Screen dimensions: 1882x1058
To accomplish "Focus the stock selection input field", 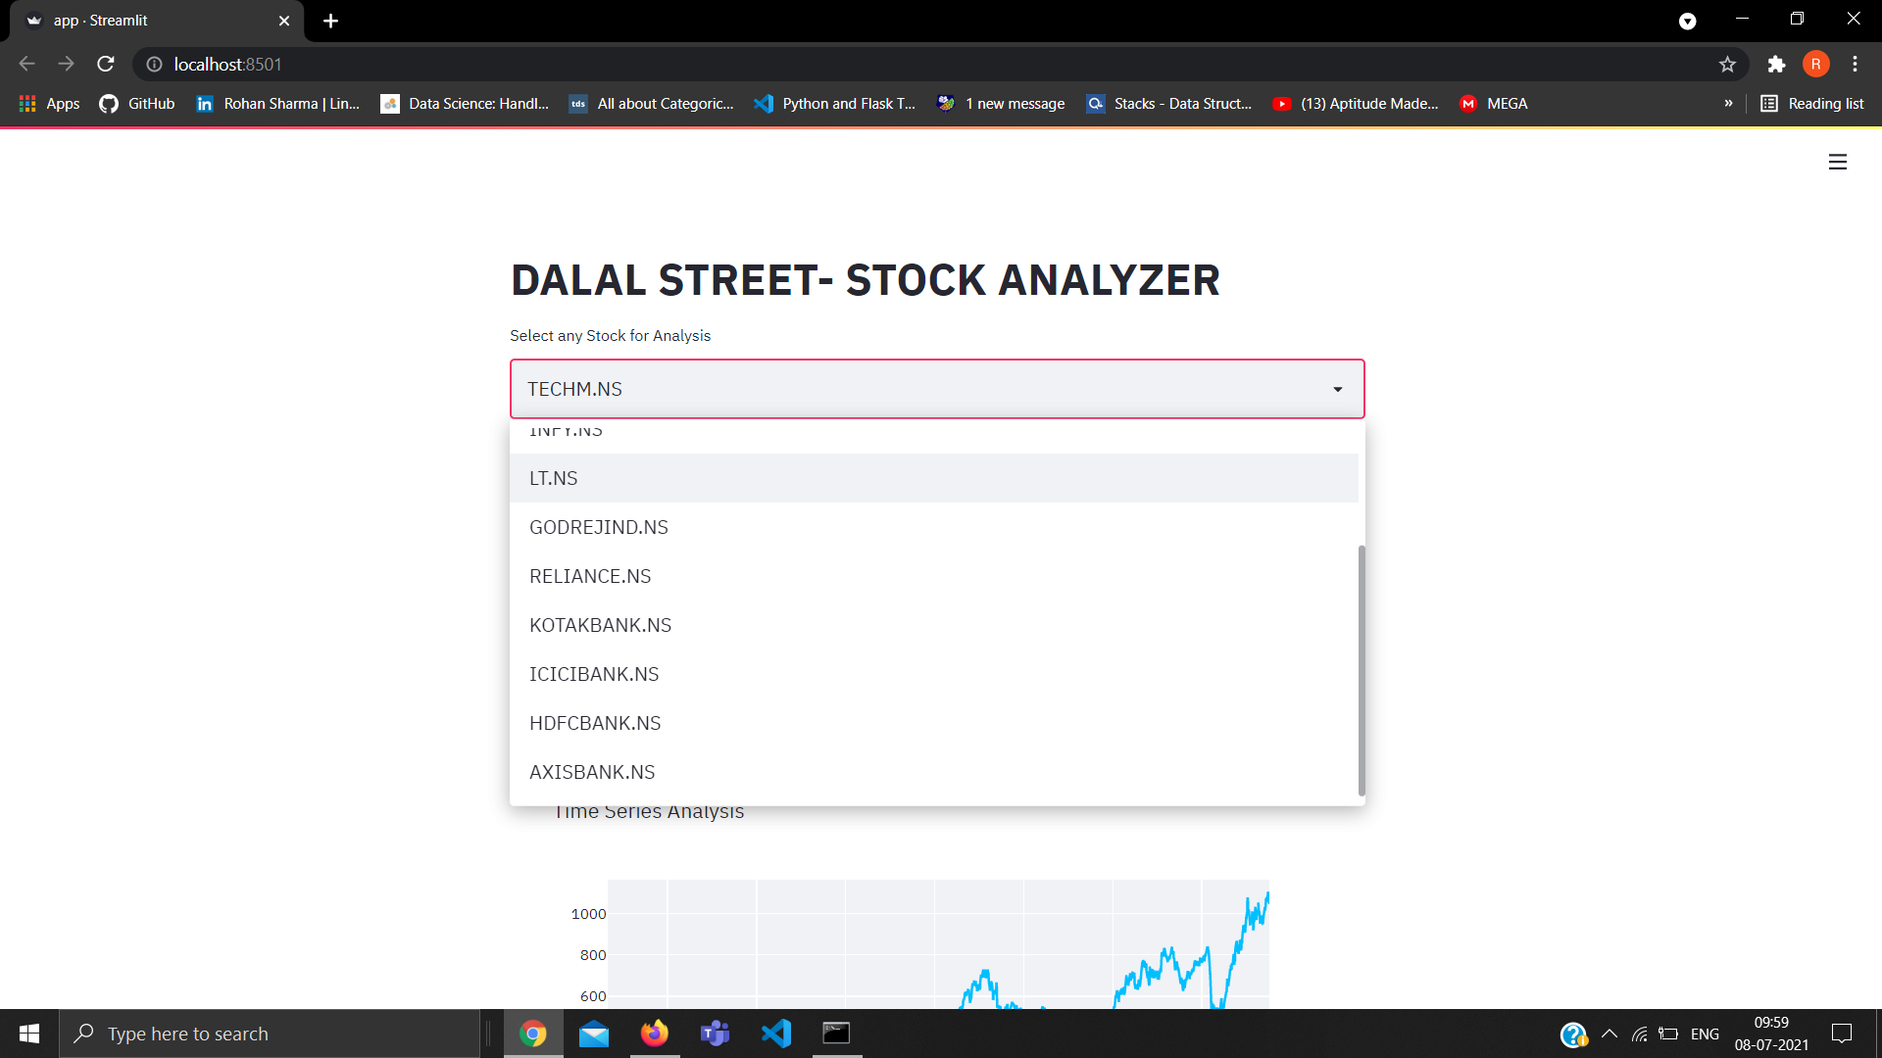I will (x=937, y=389).
